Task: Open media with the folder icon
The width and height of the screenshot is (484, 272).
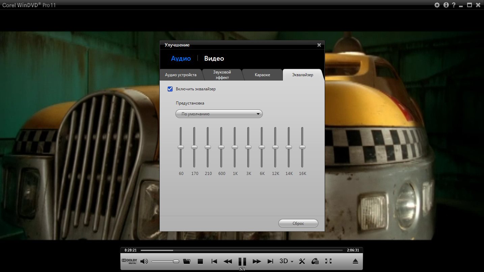Action: 187,261
